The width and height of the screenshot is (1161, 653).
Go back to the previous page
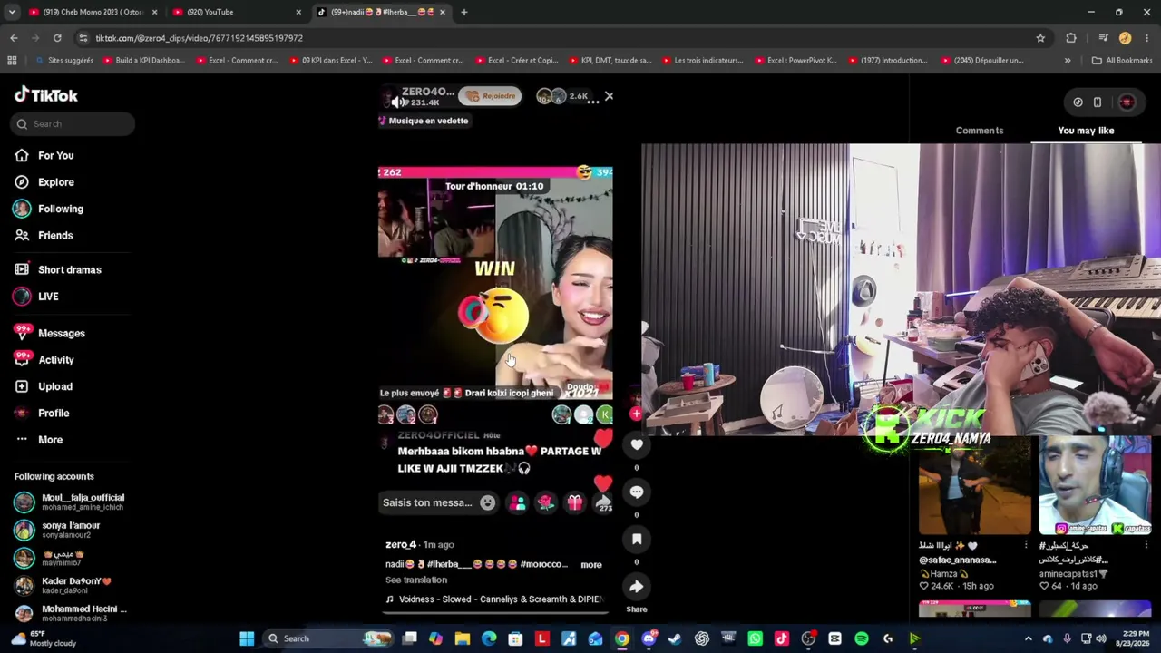tap(14, 38)
